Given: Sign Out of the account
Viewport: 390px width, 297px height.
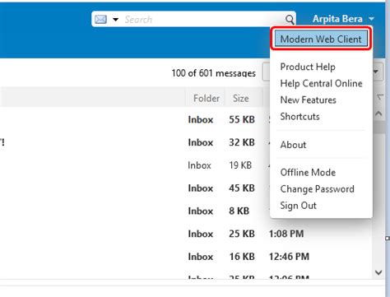Looking at the screenshot, I should pyautogui.click(x=298, y=206).
